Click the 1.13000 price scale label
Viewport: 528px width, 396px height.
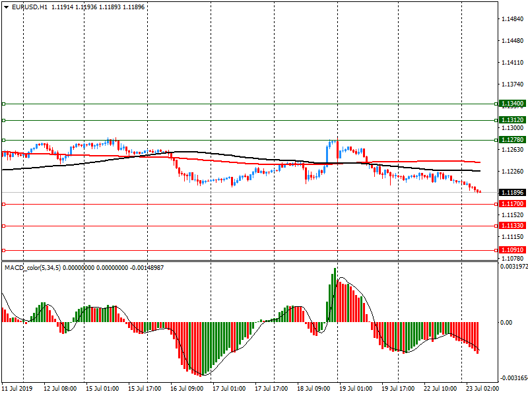click(x=513, y=128)
